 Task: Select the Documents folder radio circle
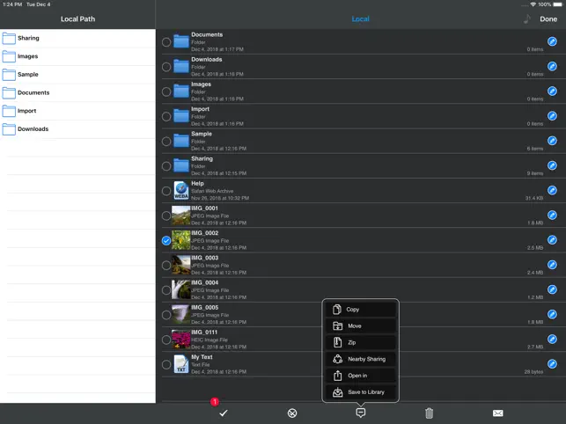(x=166, y=42)
